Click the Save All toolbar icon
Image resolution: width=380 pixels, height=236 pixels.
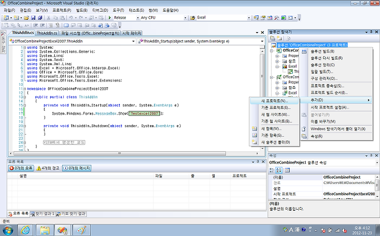(x=40, y=18)
